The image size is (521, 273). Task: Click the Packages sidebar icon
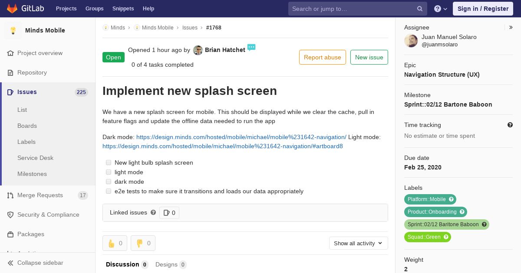(10, 234)
